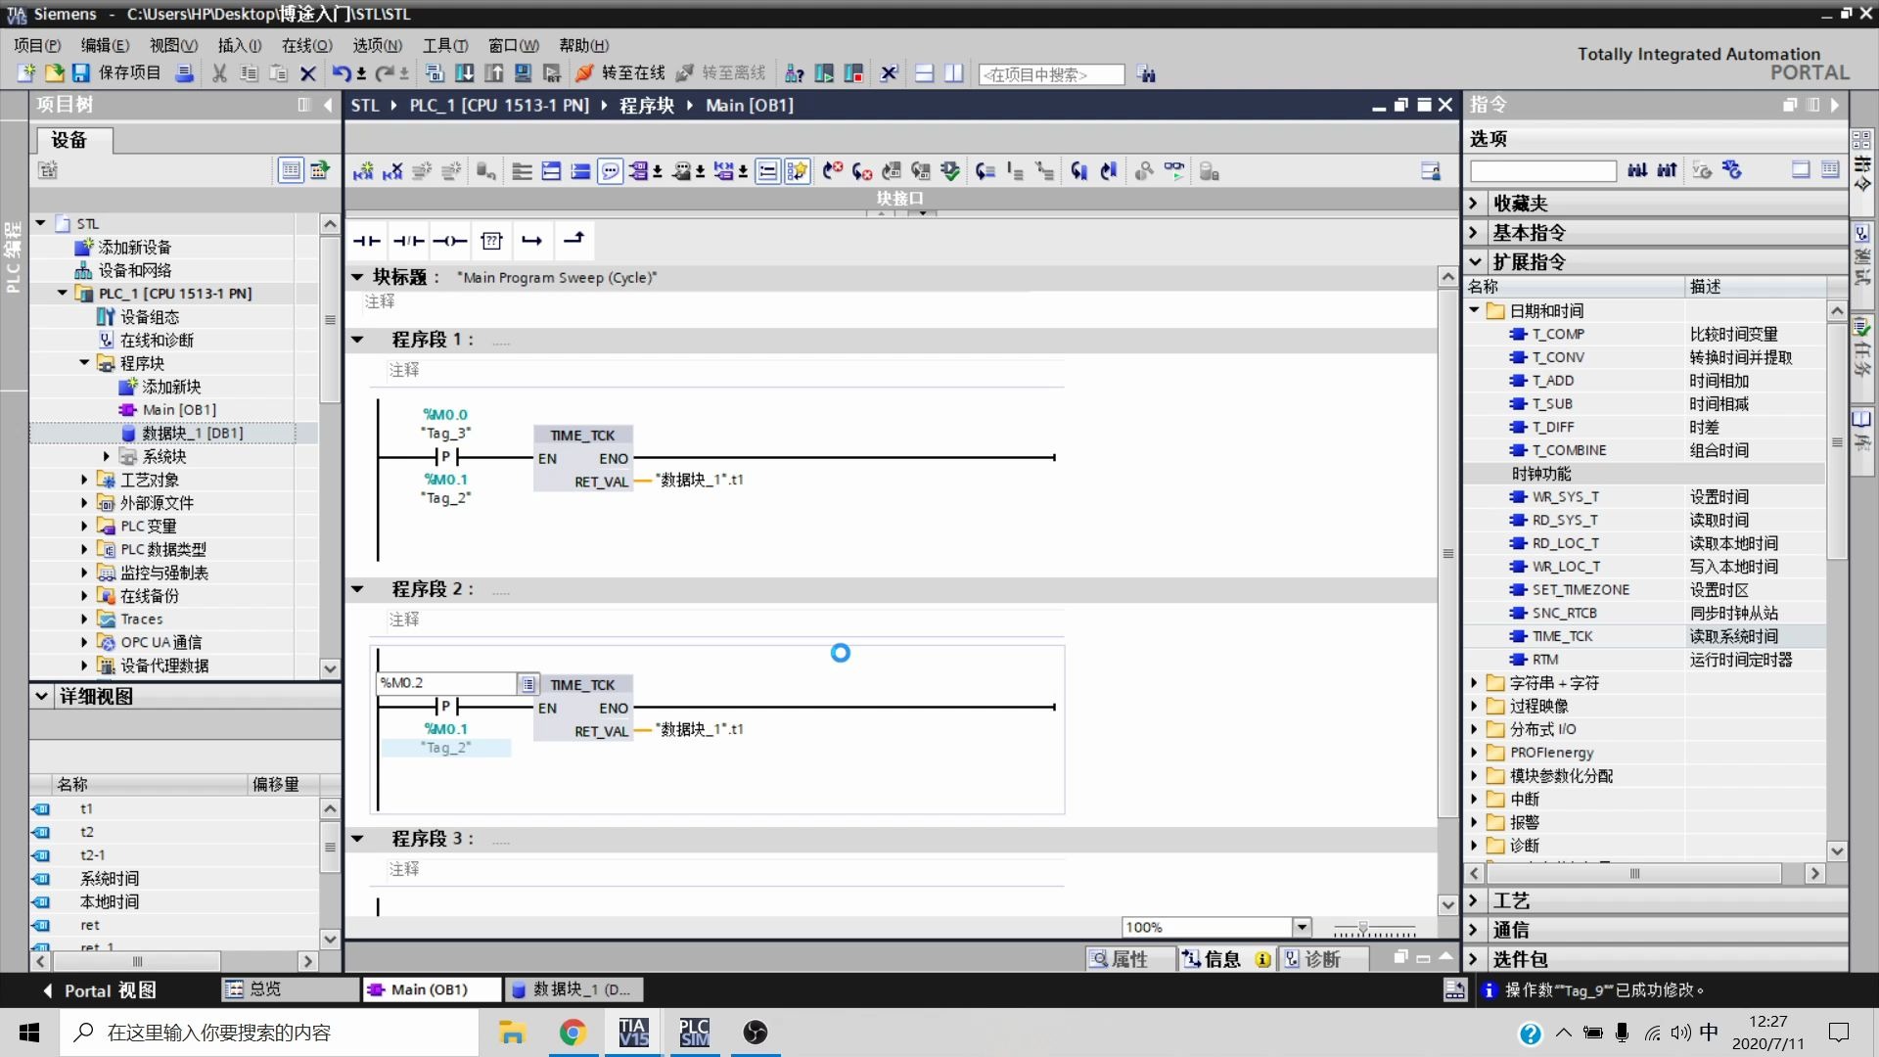This screenshot has height=1057, width=1879.
Task: Delete the selected network
Action: click(392, 172)
